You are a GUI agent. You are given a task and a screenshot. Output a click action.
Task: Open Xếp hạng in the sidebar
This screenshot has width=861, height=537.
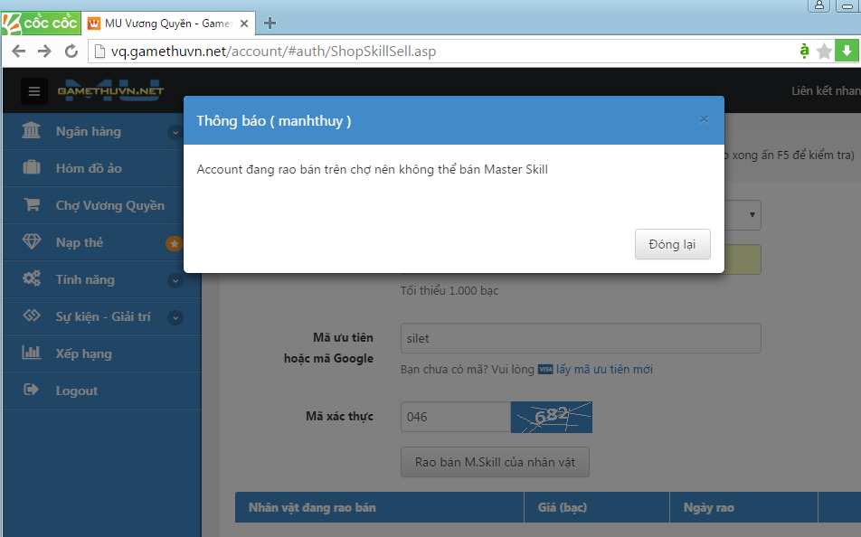point(83,353)
